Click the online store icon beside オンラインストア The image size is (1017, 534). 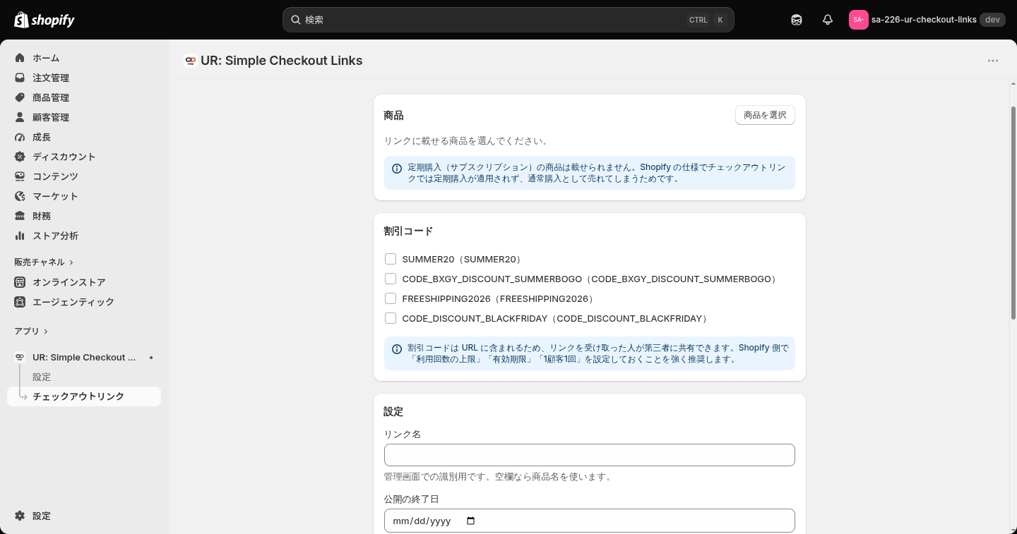pyautogui.click(x=20, y=282)
